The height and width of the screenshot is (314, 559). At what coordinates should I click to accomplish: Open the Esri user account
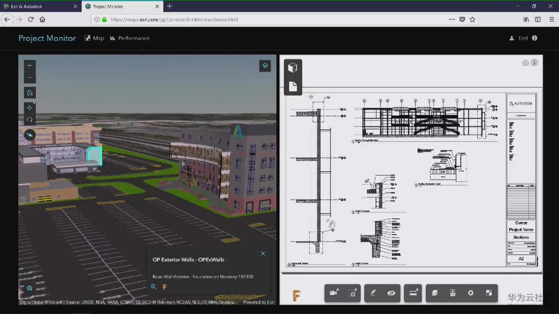518,38
